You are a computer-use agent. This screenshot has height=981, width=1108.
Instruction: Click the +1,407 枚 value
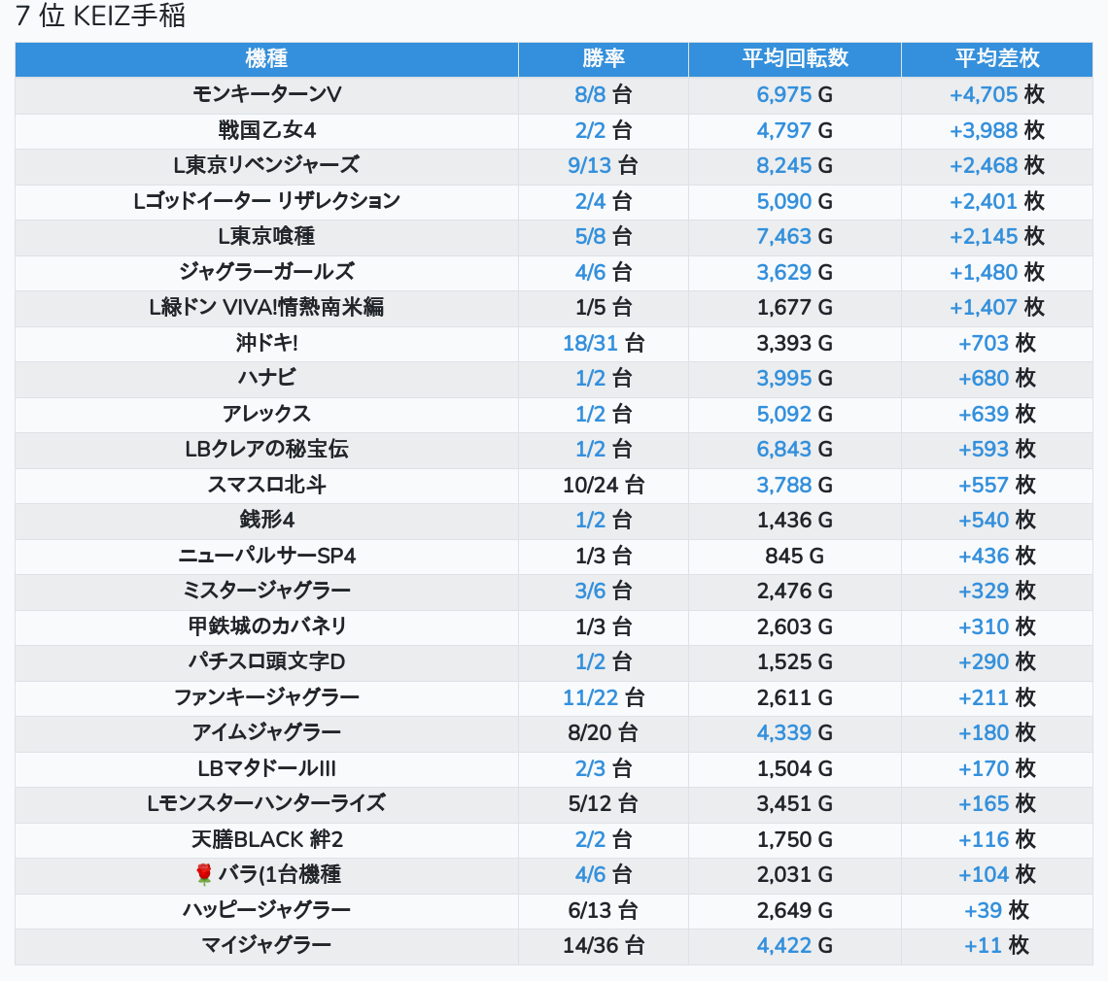(x=997, y=307)
